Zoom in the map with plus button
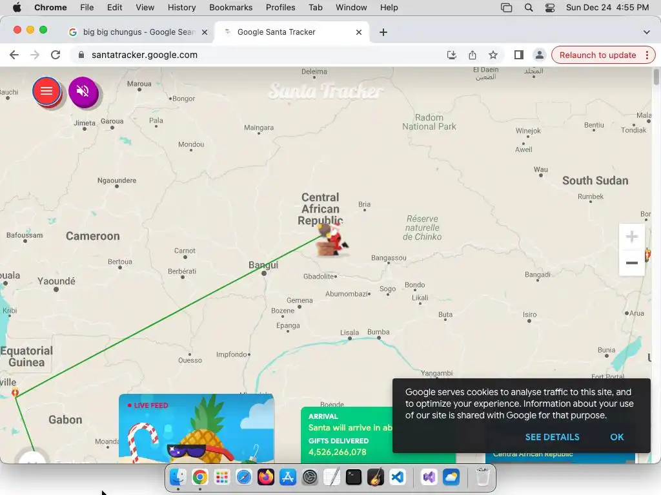 tap(631, 237)
